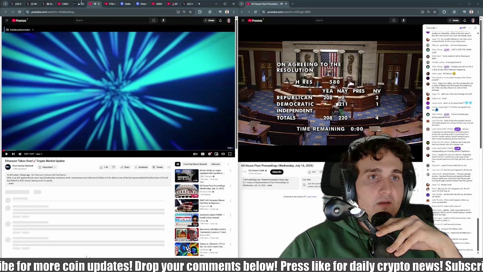
Task: Open notifications bell in left YouTube window
Action: pyautogui.click(x=221, y=20)
